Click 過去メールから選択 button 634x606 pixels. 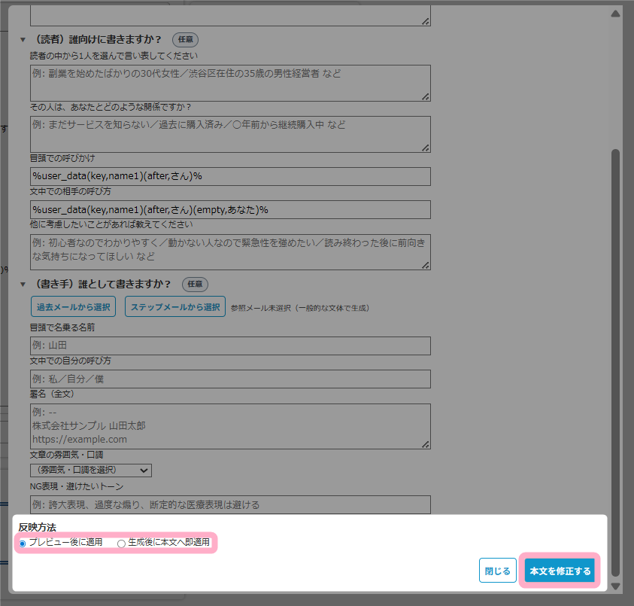tap(74, 306)
